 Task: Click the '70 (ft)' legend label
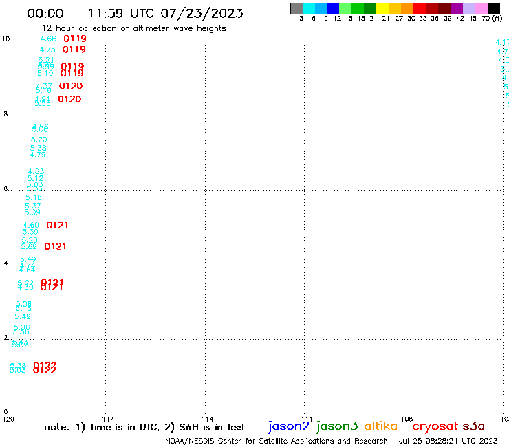click(492, 19)
